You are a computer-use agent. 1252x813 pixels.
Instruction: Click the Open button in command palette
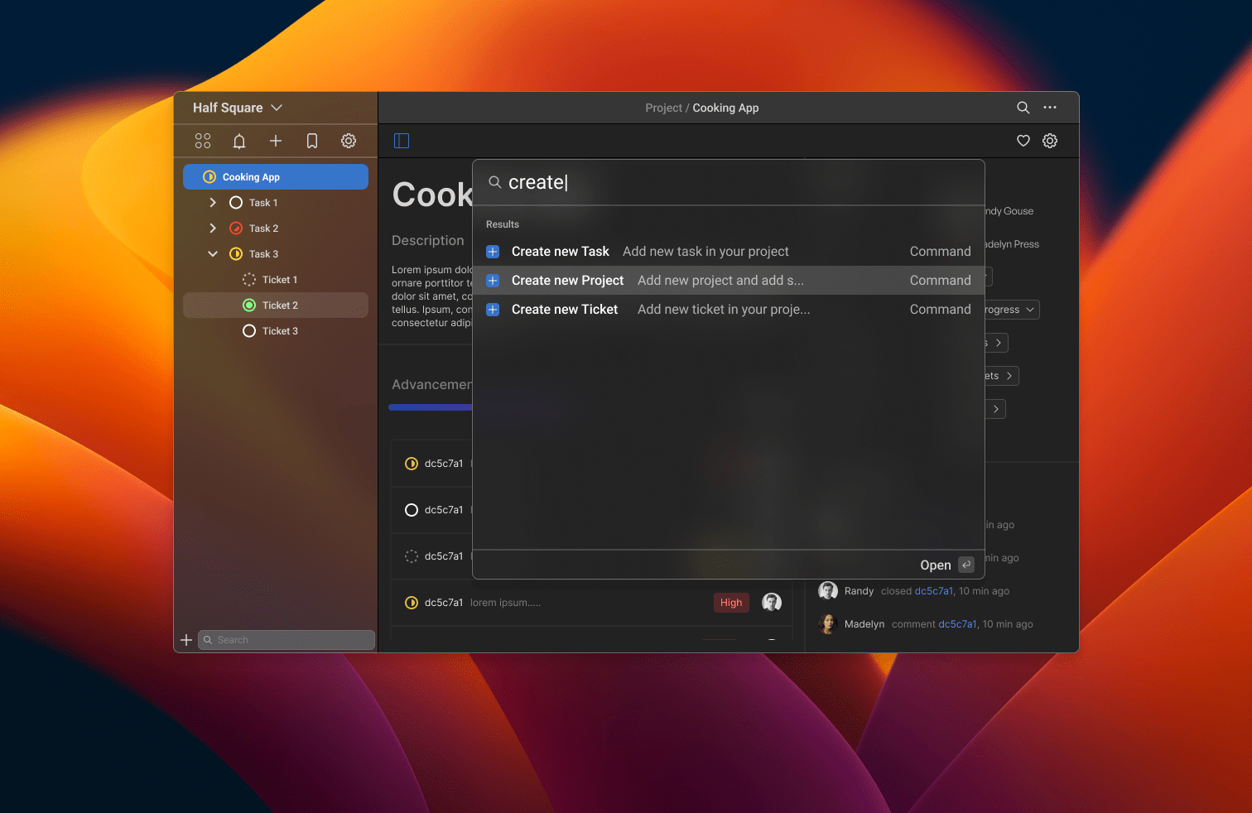946,565
